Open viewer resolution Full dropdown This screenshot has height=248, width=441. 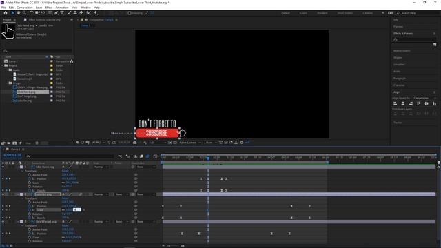pyautogui.click(x=157, y=143)
